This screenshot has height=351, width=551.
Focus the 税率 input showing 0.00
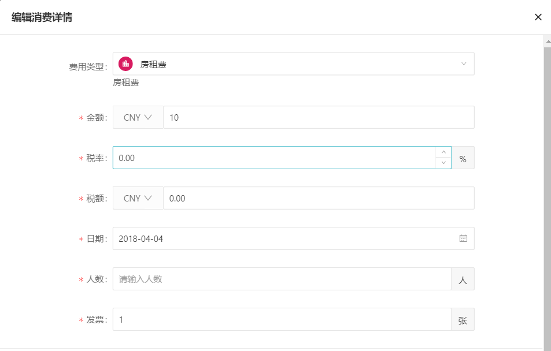(274, 158)
